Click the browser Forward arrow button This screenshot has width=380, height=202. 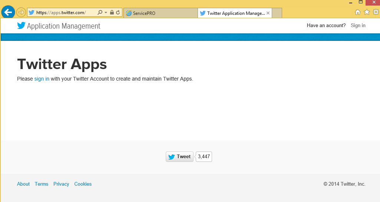(x=21, y=13)
